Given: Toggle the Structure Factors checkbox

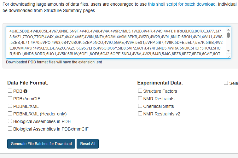Looking at the screenshot, I should tap(140, 91).
